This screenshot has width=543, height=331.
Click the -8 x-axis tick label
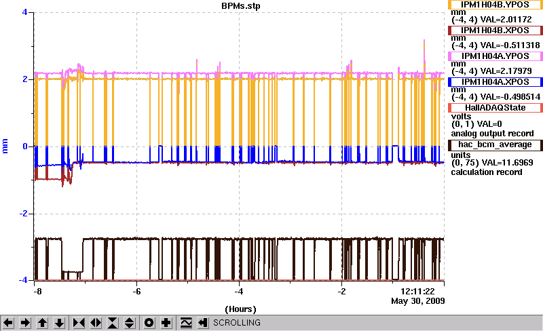(37, 292)
